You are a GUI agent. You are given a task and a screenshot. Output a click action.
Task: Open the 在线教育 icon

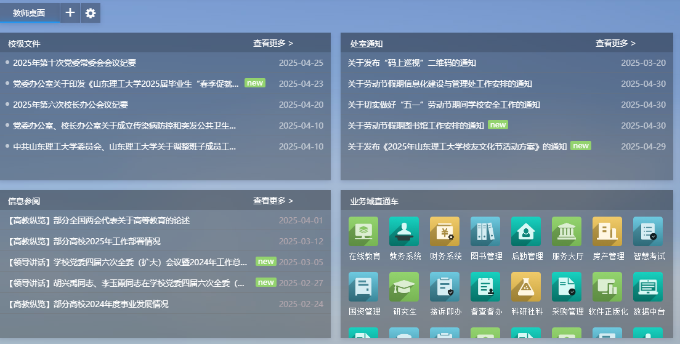tap(363, 231)
